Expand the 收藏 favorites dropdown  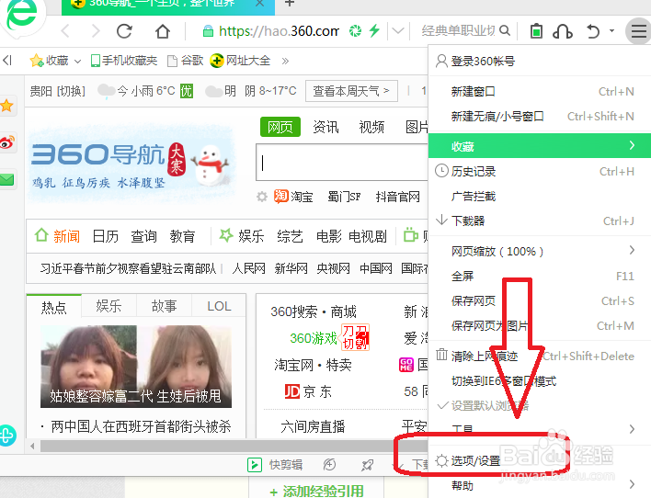pos(77,62)
